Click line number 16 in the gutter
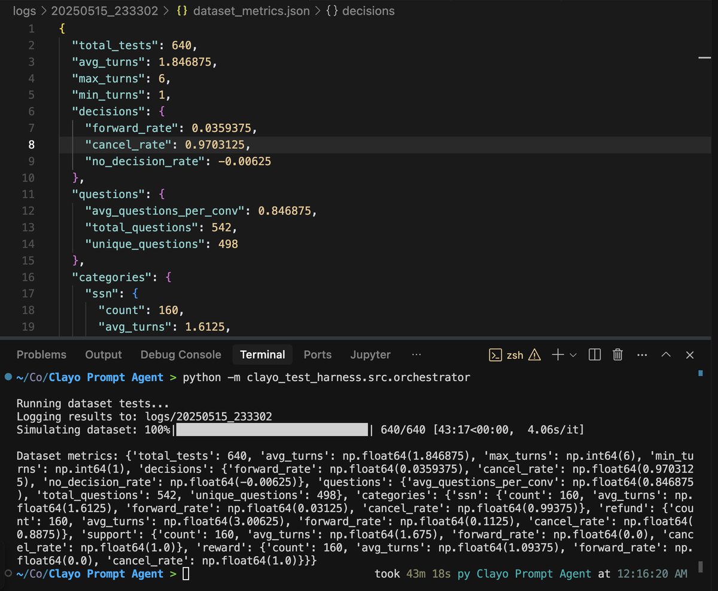Screen dimensions: 718x591 point(28,277)
